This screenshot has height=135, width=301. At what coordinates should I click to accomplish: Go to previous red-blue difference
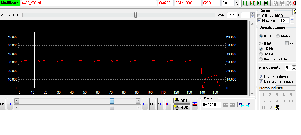point(160,104)
